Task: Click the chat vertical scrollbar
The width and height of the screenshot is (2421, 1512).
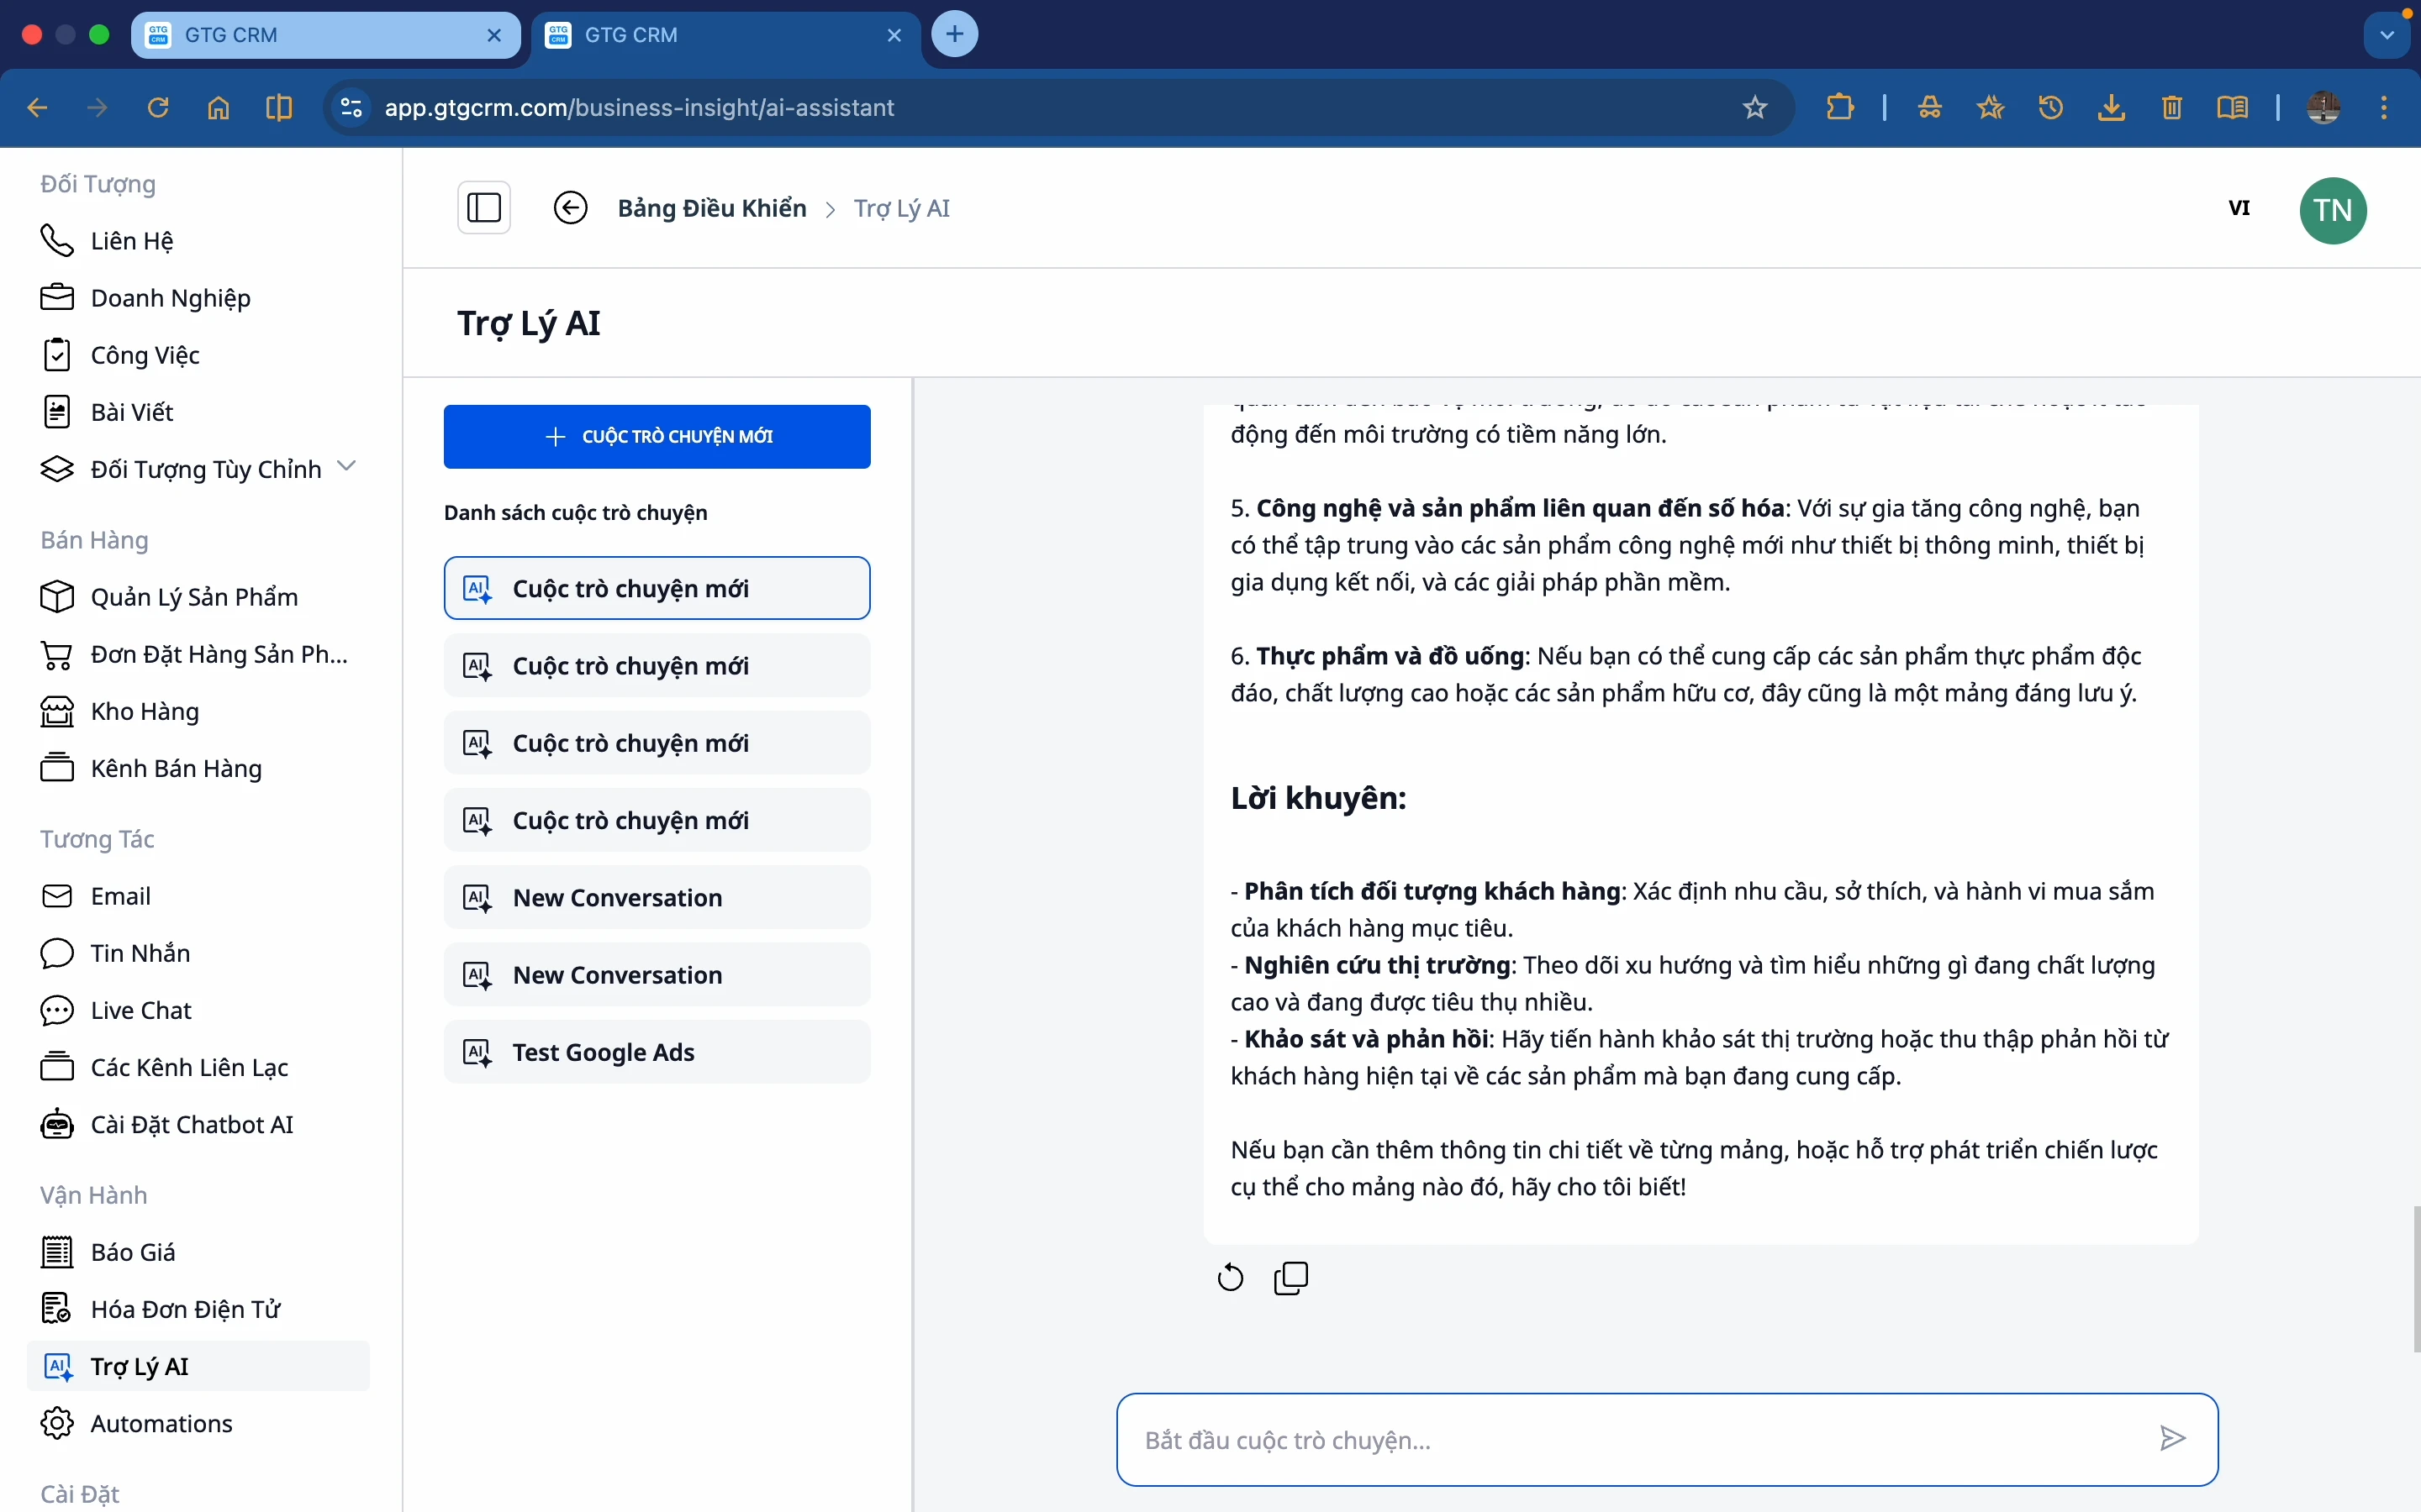Action: [2415, 1279]
